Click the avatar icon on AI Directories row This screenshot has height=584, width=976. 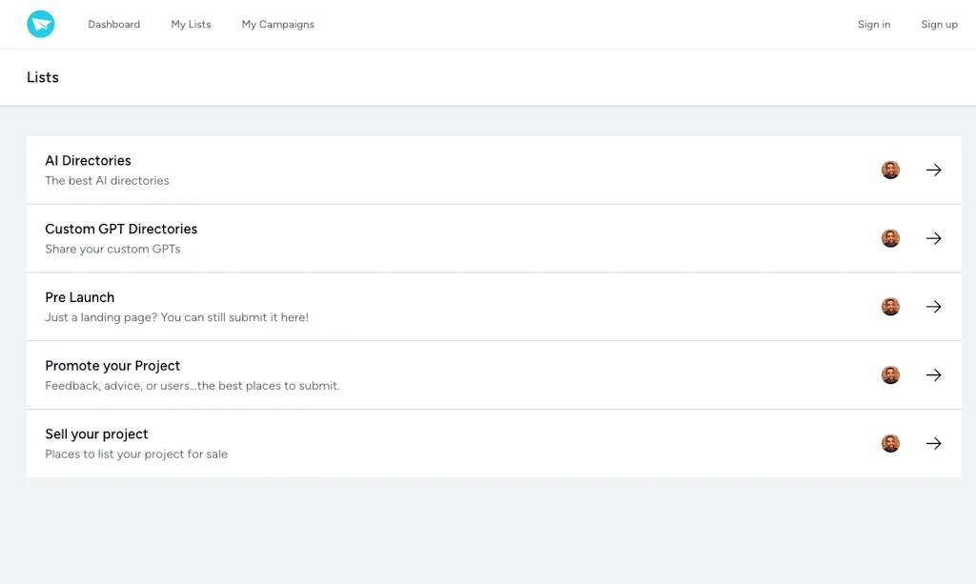pos(889,169)
